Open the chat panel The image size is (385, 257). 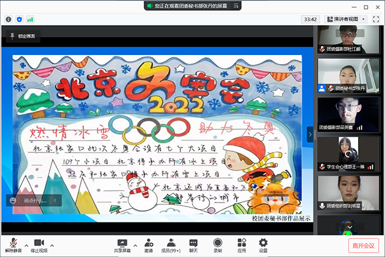pos(194,242)
